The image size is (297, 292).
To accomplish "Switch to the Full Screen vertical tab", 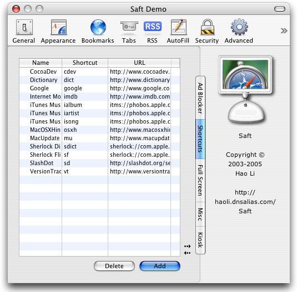I will [x=200, y=180].
